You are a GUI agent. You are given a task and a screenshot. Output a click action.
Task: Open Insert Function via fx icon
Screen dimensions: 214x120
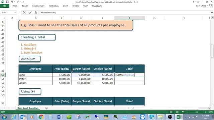(36, 13)
